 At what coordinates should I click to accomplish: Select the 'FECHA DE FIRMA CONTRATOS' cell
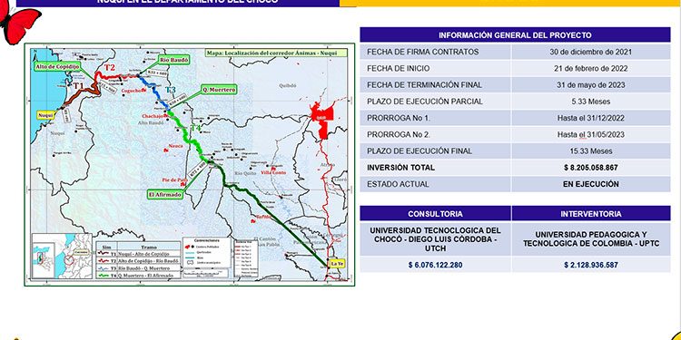[x=436, y=52]
